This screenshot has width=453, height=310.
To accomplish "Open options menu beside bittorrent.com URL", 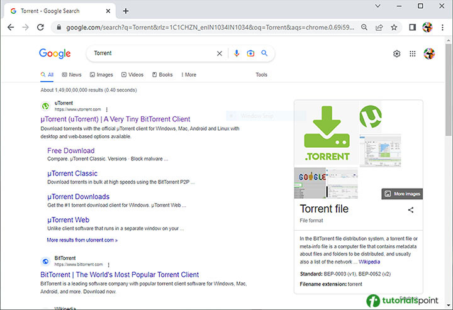I will coord(109,265).
